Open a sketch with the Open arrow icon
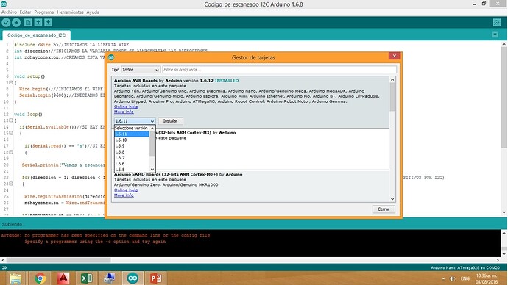The image size is (508, 285). (38, 23)
